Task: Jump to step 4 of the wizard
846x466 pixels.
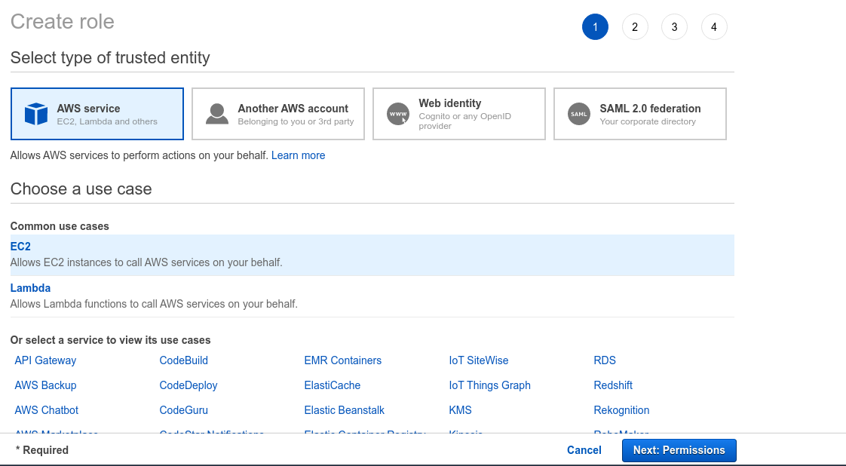Action: point(714,27)
